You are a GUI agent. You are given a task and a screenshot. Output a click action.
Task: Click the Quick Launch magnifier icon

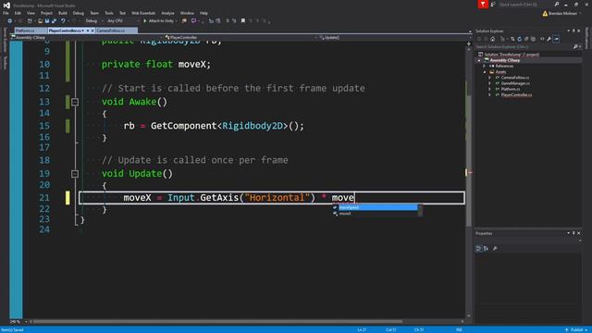557,5
